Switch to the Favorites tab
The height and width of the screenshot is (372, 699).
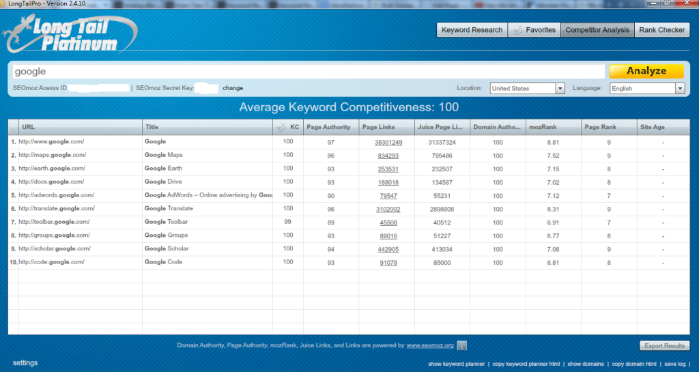(x=534, y=30)
